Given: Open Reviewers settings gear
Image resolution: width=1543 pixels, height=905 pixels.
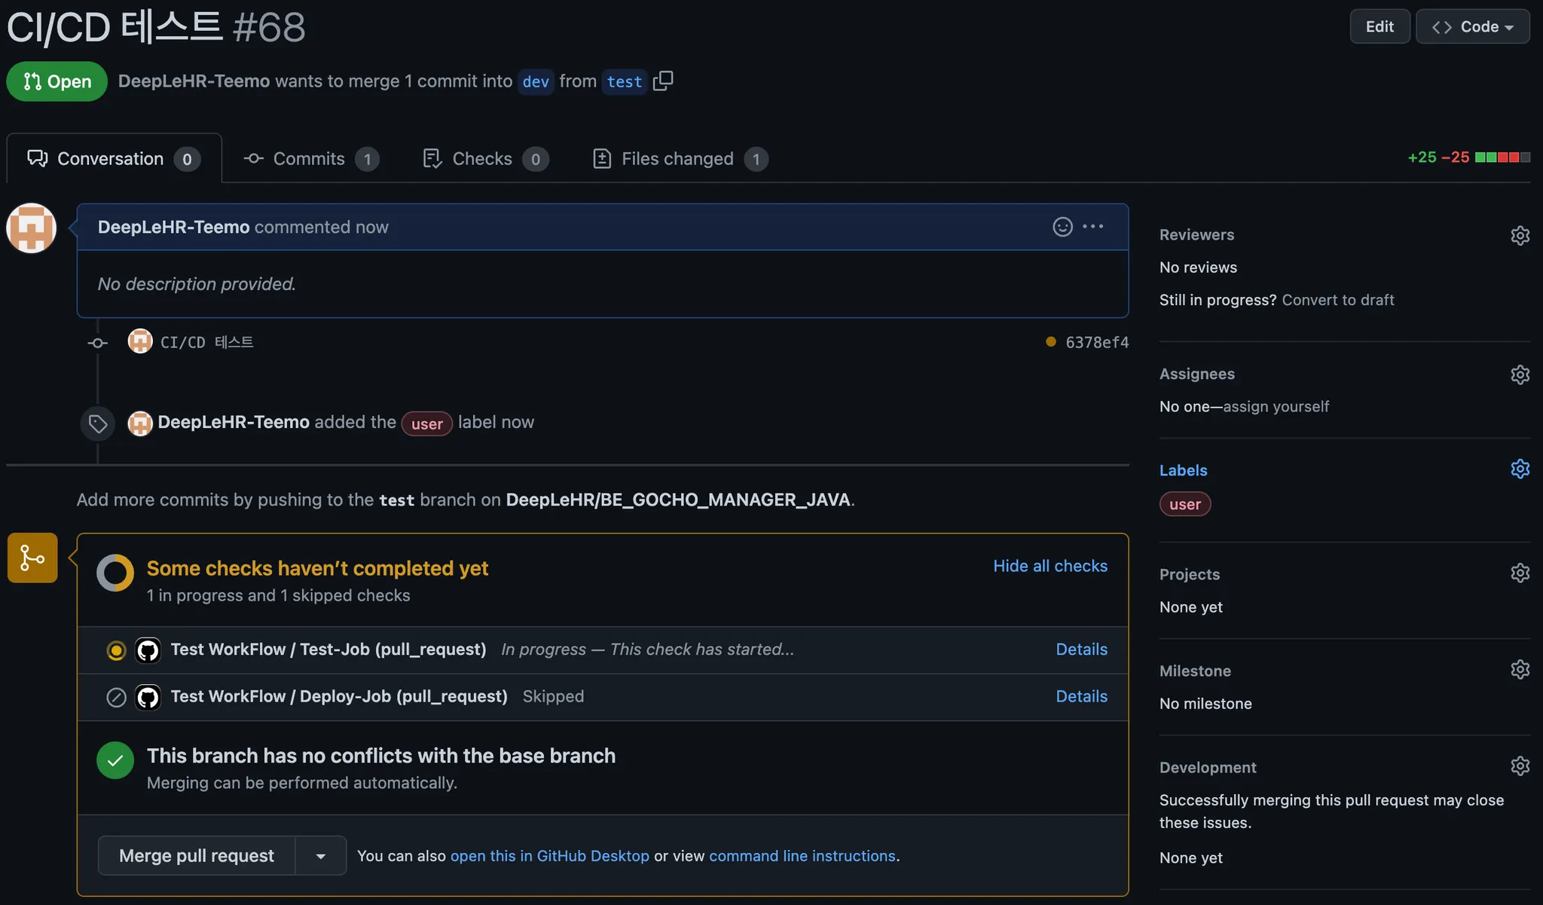Looking at the screenshot, I should click(1520, 236).
